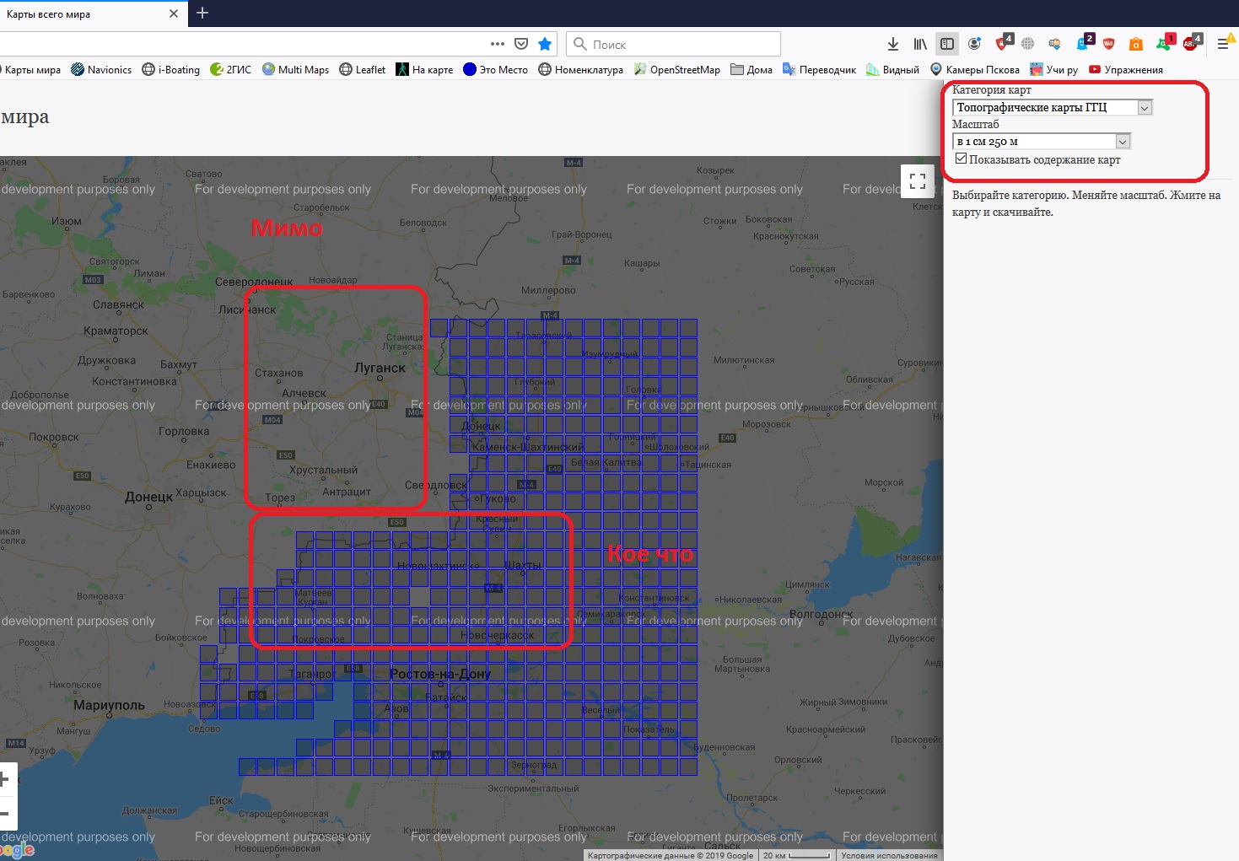This screenshot has height=861, width=1239.
Task: Click 'Условия использования' link on map
Action: pyautogui.click(x=889, y=855)
